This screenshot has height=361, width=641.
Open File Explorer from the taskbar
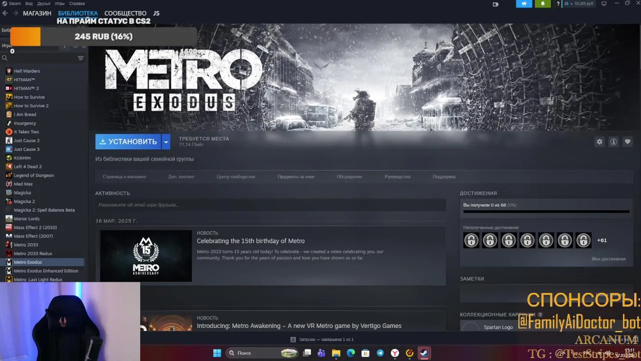tap(336, 353)
